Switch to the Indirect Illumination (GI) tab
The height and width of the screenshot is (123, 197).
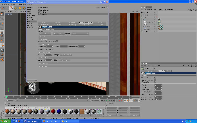point(86,23)
